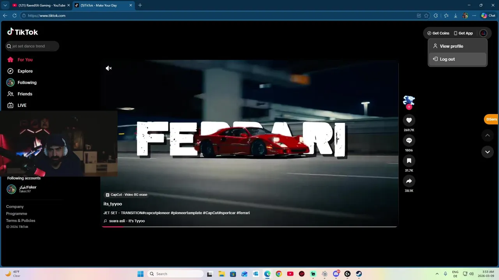The height and width of the screenshot is (280, 499).
Task: Collapse the profile avatar dropdown
Action: click(x=483, y=33)
